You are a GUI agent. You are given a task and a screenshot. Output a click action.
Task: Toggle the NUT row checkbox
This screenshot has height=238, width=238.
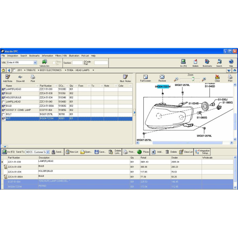(3, 119)
